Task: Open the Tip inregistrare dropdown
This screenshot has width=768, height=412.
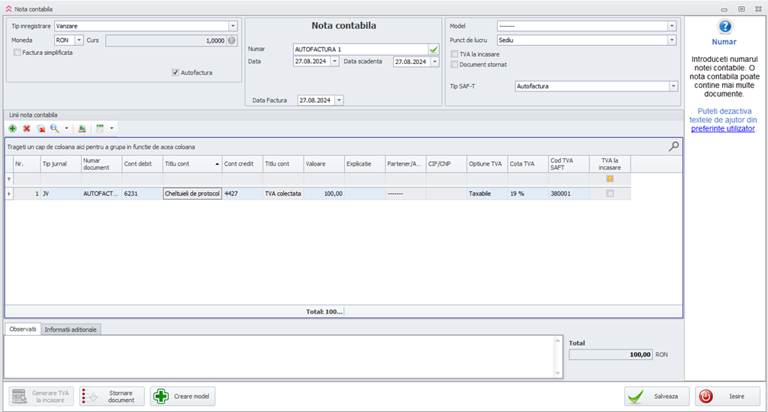Action: [233, 26]
